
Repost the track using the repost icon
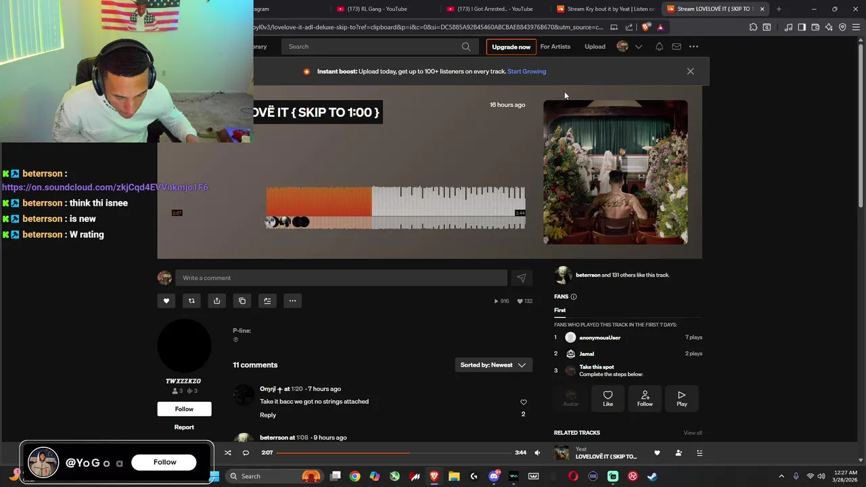click(191, 301)
